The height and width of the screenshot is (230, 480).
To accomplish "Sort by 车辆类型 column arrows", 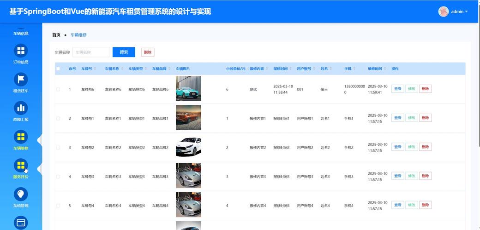I will pos(146,69).
